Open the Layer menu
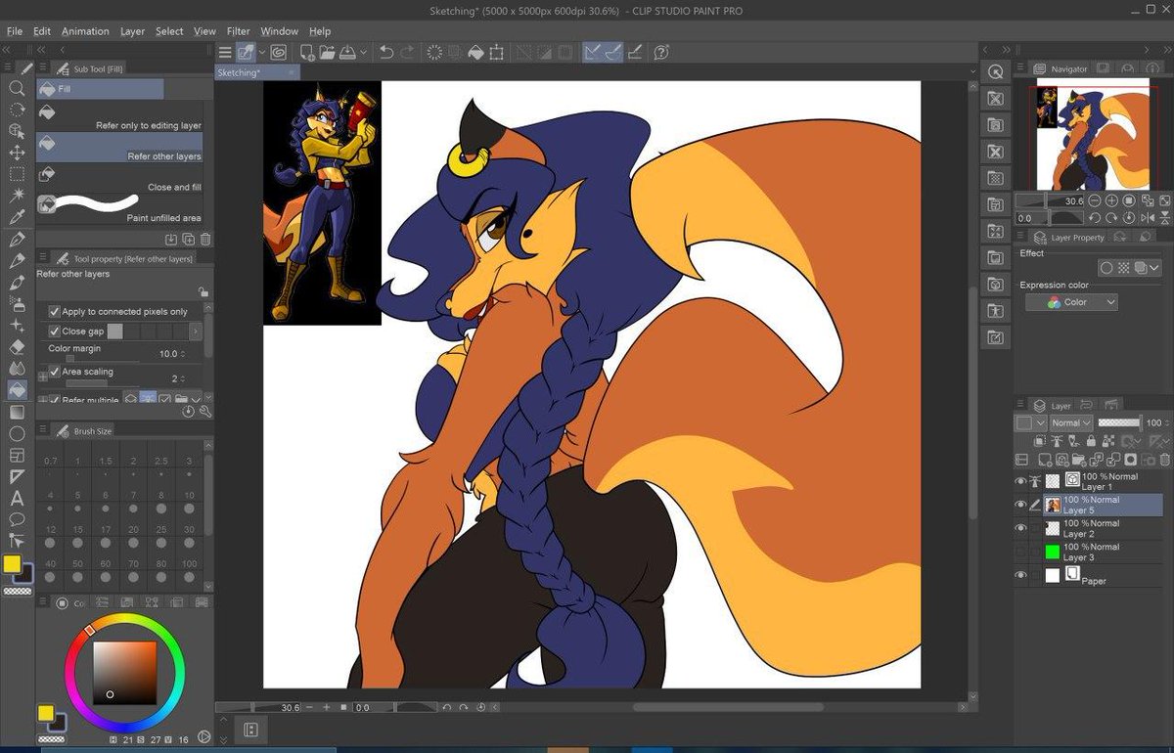Viewport: 1174px width, 753px height. pyautogui.click(x=132, y=30)
